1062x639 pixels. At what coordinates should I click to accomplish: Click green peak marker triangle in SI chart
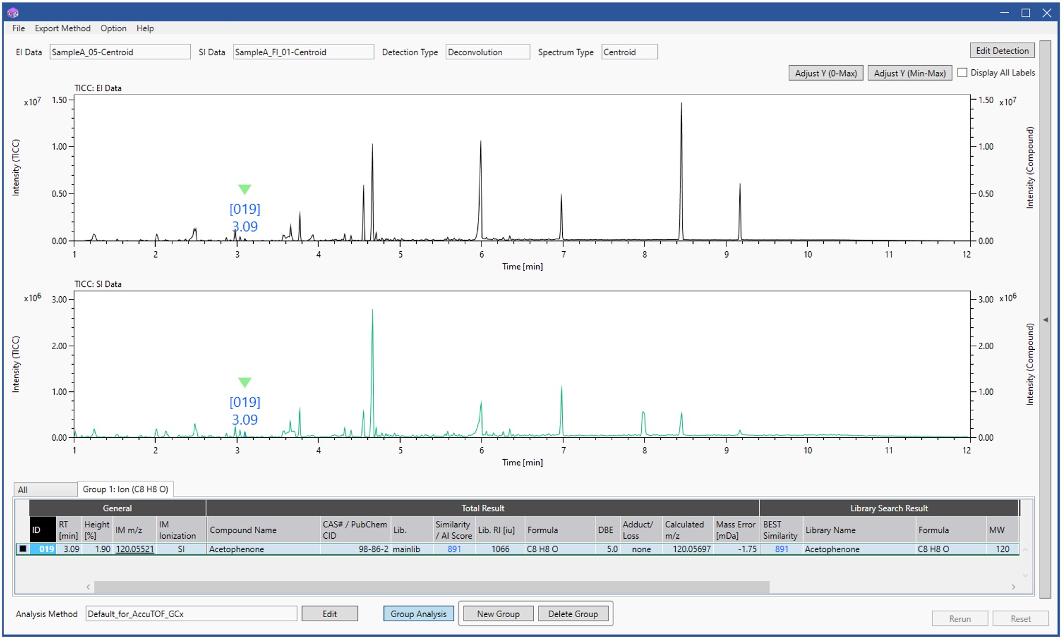[x=244, y=383]
